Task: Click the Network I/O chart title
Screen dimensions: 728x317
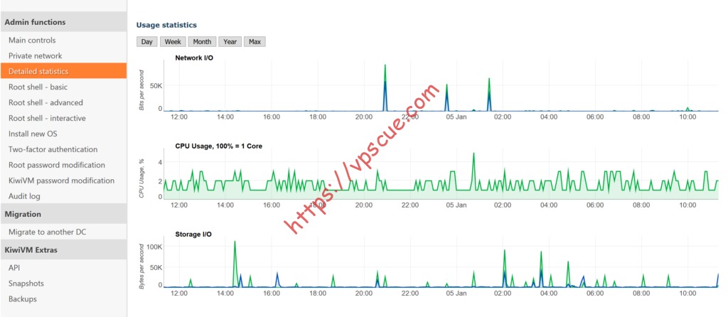Action: pos(194,58)
